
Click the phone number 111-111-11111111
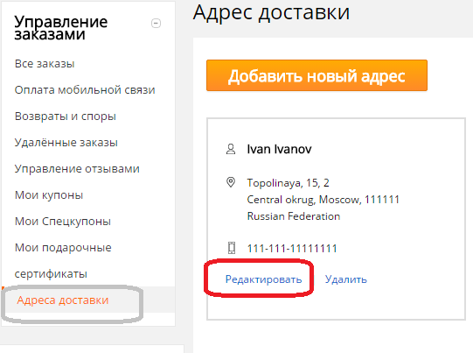pos(292,249)
